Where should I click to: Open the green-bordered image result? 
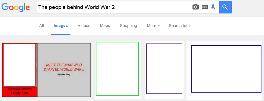pyautogui.click(x=117, y=69)
